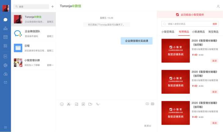
Task: Open the 企业微信团队 conversation
Action: coord(33,34)
